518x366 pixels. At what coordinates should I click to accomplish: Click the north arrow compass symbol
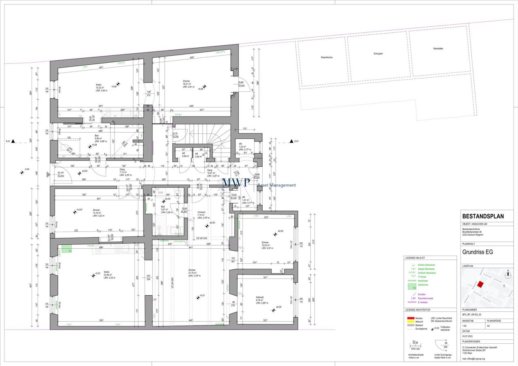(x=508, y=275)
